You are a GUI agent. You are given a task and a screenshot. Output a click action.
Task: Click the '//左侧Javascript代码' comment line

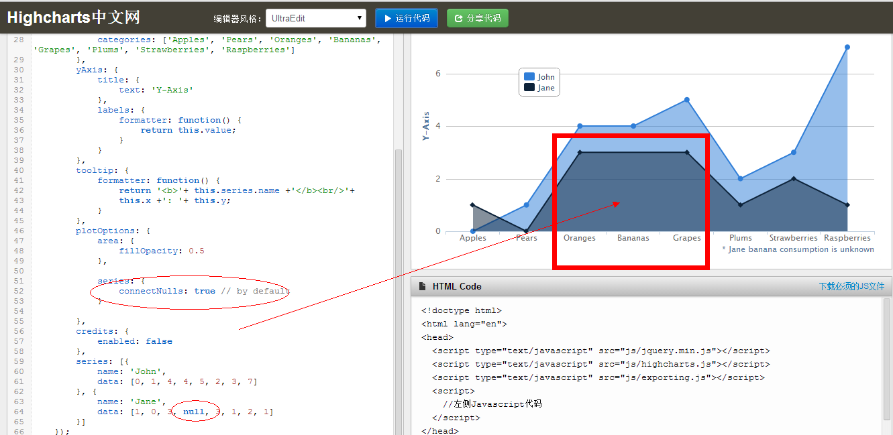492,404
